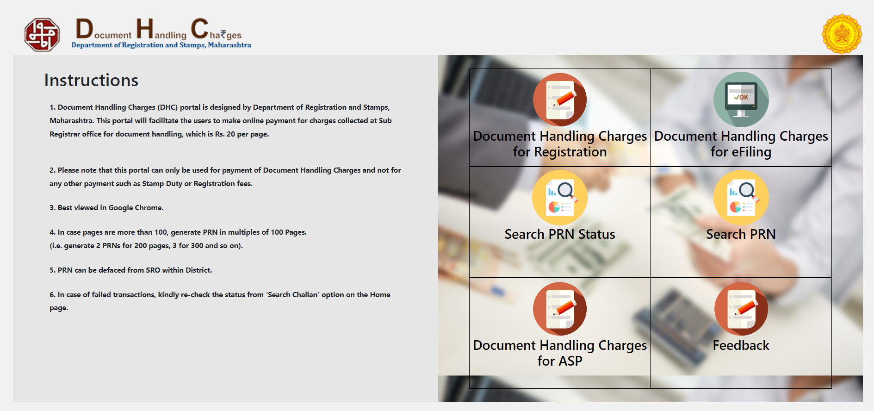Open Document Handling Charges for ASP link
Screen dimensions: 874x411
pyautogui.click(x=559, y=353)
